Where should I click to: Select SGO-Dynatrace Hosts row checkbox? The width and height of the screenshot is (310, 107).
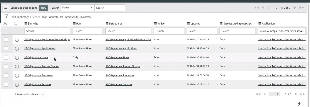click(x=6, y=57)
